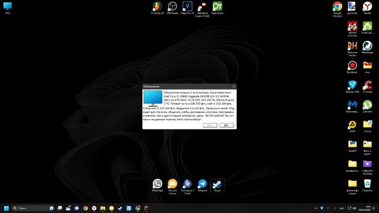Launch AIMP player from desktop
The image size is (379, 213).
[x=352, y=126]
